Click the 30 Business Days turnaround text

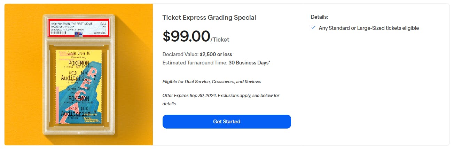pyautogui.click(x=249, y=63)
